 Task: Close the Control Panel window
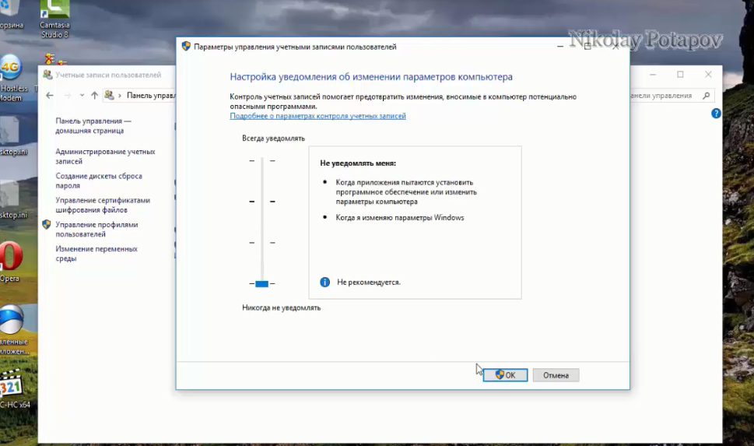coord(708,74)
